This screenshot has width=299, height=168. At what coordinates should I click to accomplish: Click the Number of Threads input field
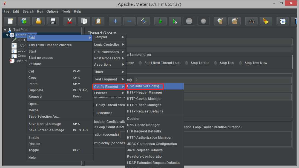(x=213, y=80)
